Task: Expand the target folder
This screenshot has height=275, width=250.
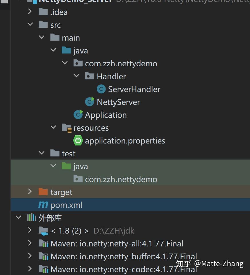Action: [x=30, y=191]
